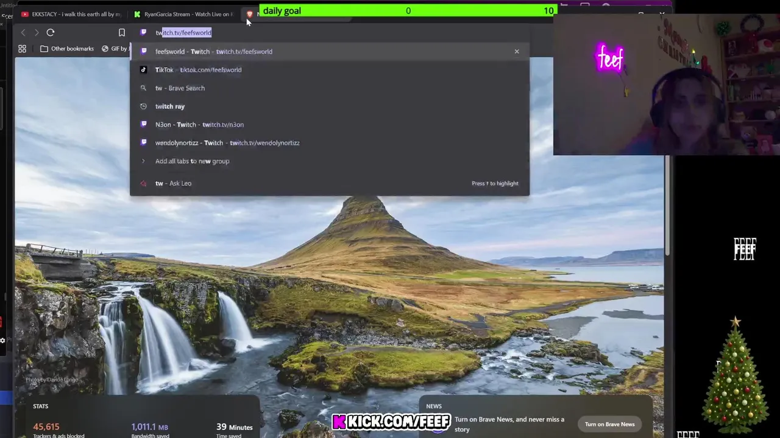Click the 'Press ↑ to highlight' hint
The height and width of the screenshot is (438, 780).
point(495,183)
